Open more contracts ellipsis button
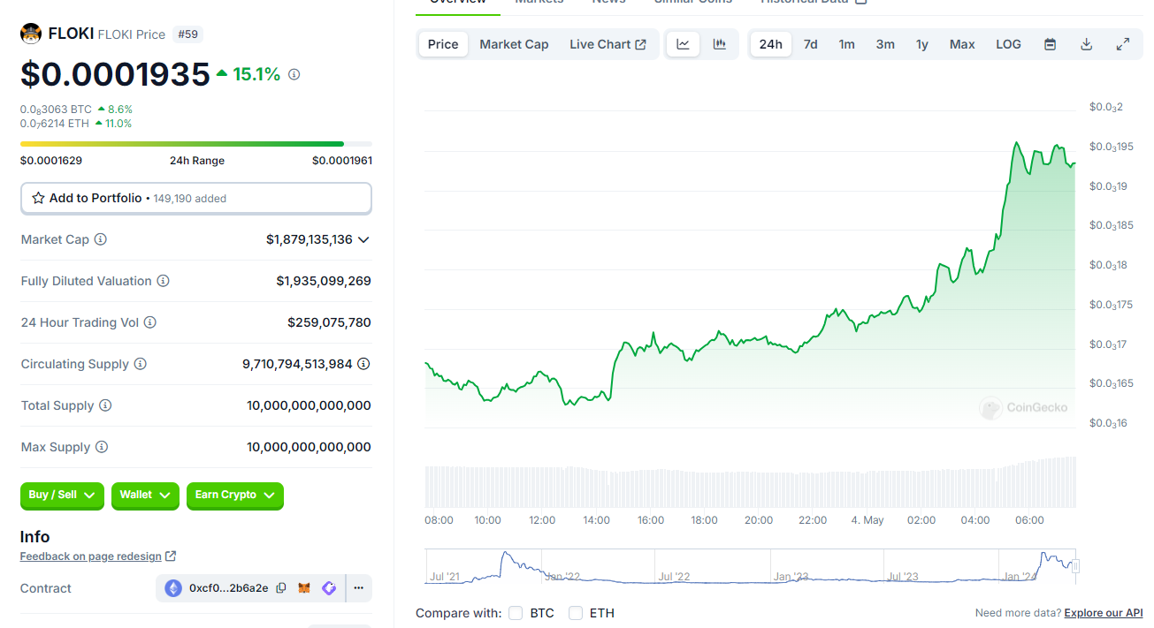The width and height of the screenshot is (1154, 628). 359,588
